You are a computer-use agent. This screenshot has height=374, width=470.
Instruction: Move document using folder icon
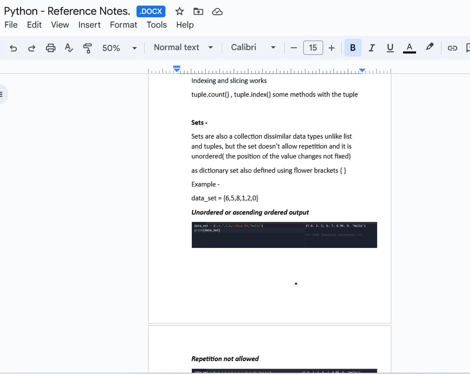tap(198, 11)
